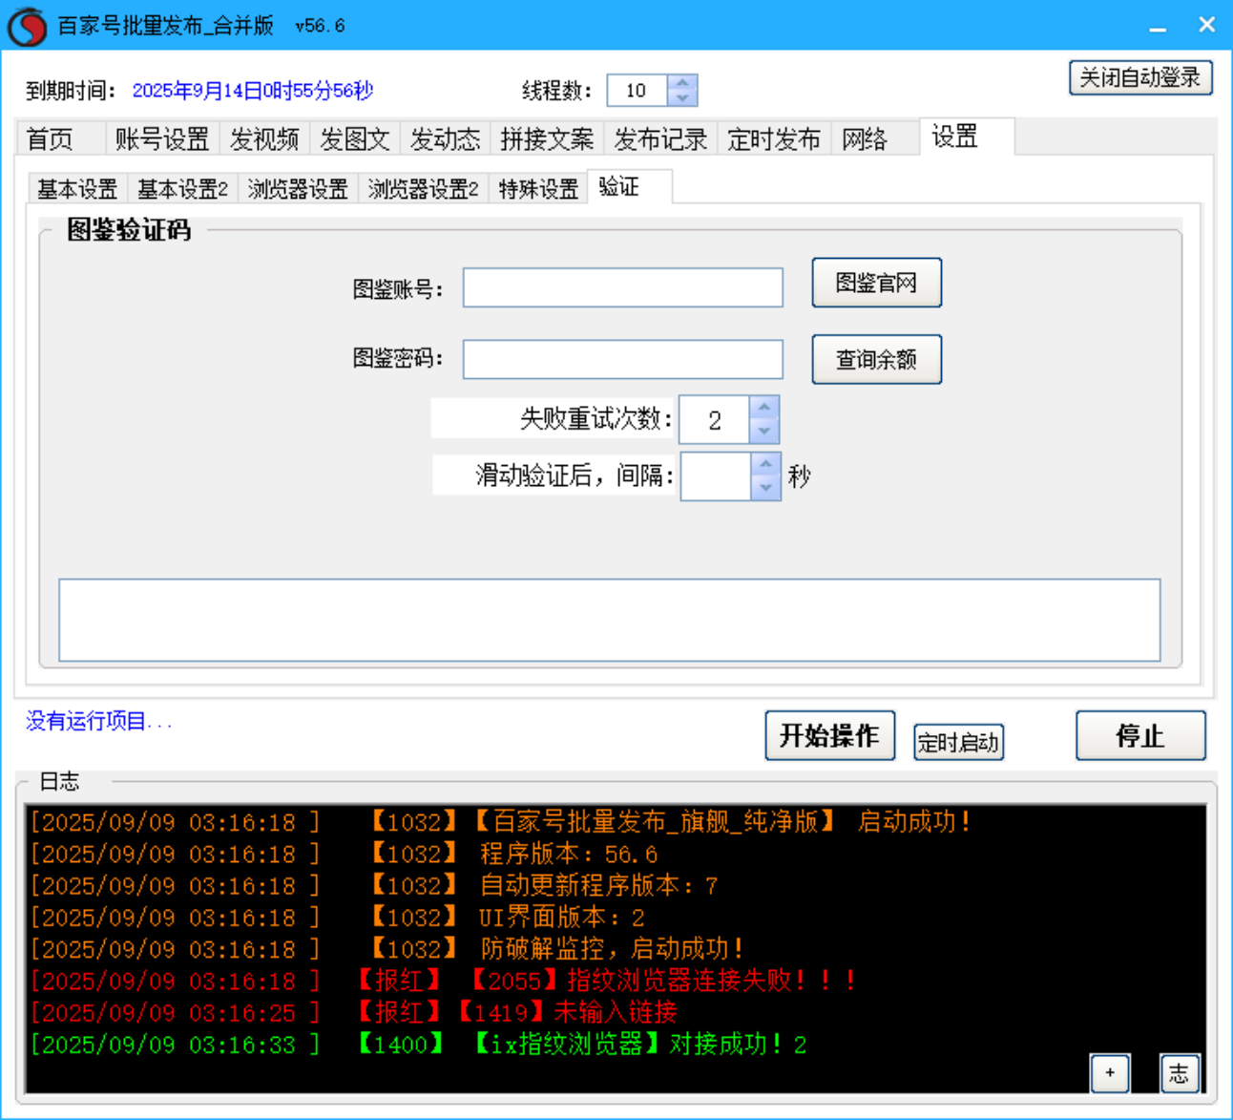The height and width of the screenshot is (1120, 1233).
Task: Click the 图鉴官网 button
Action: click(876, 283)
